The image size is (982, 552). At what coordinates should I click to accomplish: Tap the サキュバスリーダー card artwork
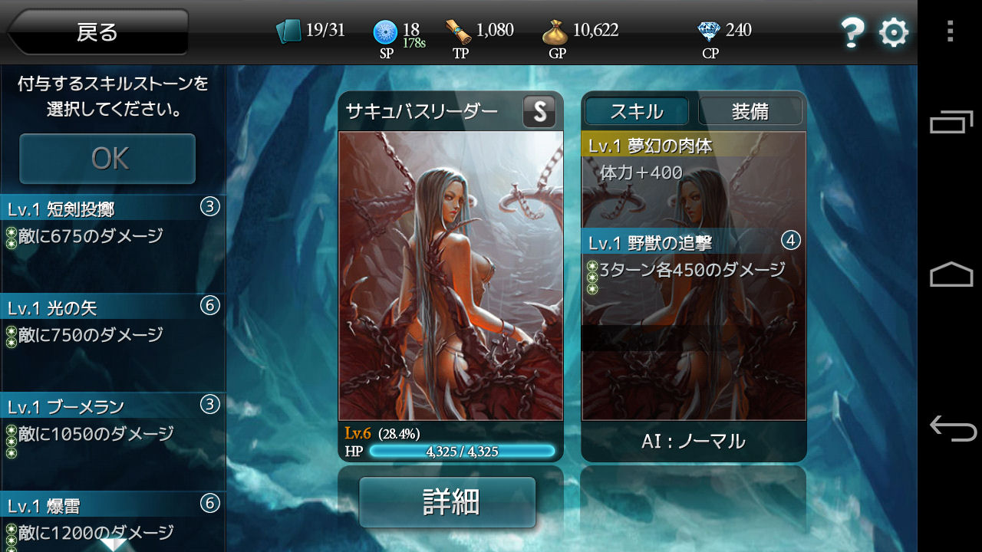point(451,276)
